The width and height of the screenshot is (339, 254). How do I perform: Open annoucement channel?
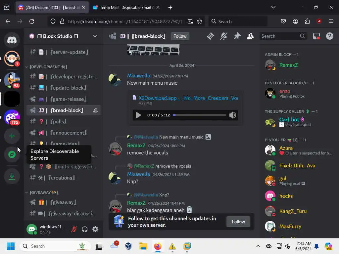tap(64, 133)
